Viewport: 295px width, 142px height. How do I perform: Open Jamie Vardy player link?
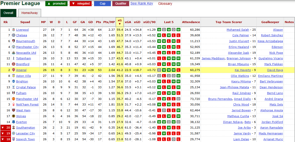[242, 134]
